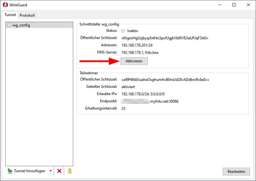This screenshot has height=181, width=256.
Task: Minimize the WireGuard window
Action: [x=220, y=5]
